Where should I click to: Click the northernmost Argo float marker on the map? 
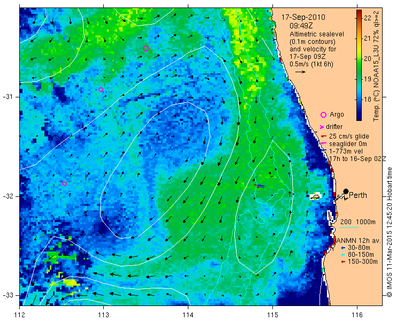pyautogui.click(x=146, y=49)
